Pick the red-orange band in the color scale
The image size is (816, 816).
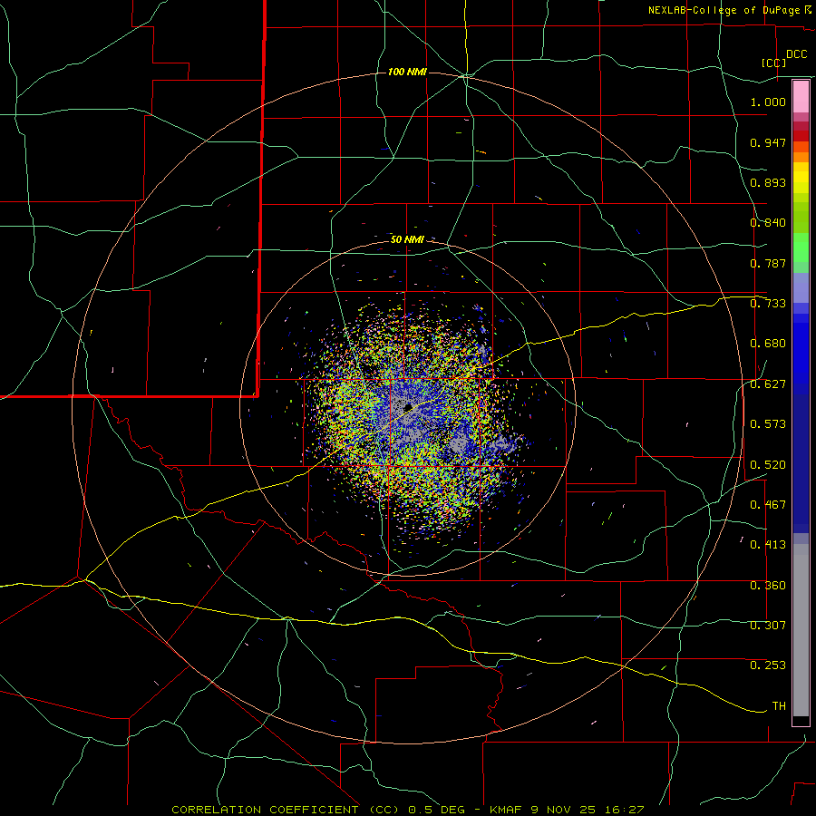(801, 147)
